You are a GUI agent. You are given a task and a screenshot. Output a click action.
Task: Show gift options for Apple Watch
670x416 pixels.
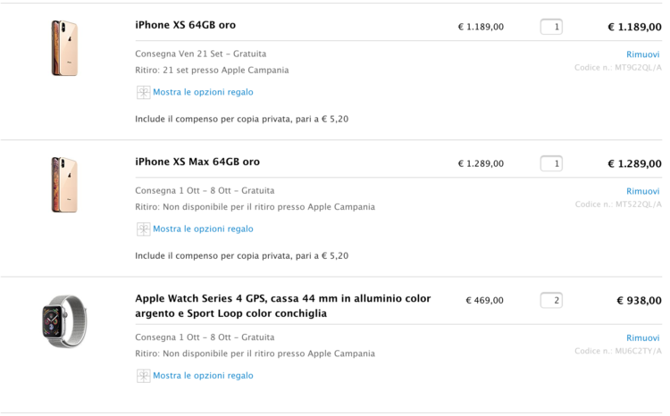click(x=203, y=376)
